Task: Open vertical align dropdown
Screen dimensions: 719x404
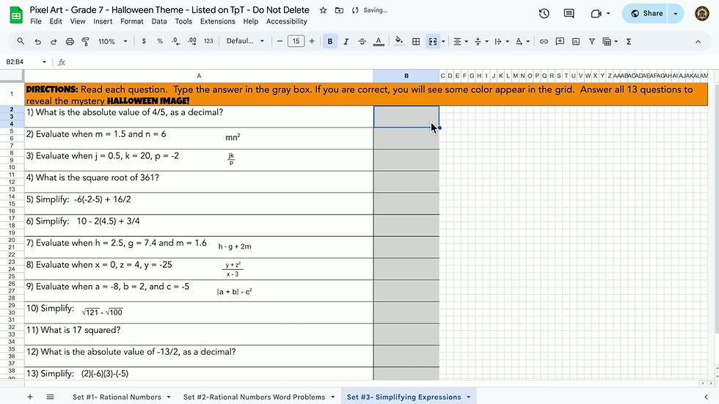Action: click(x=481, y=41)
